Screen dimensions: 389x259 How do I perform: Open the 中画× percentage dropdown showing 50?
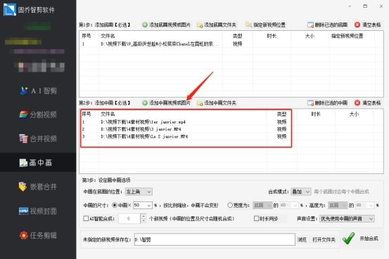(x=143, y=205)
